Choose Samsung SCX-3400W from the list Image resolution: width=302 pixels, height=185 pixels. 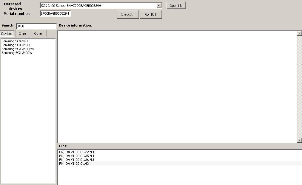point(17,53)
